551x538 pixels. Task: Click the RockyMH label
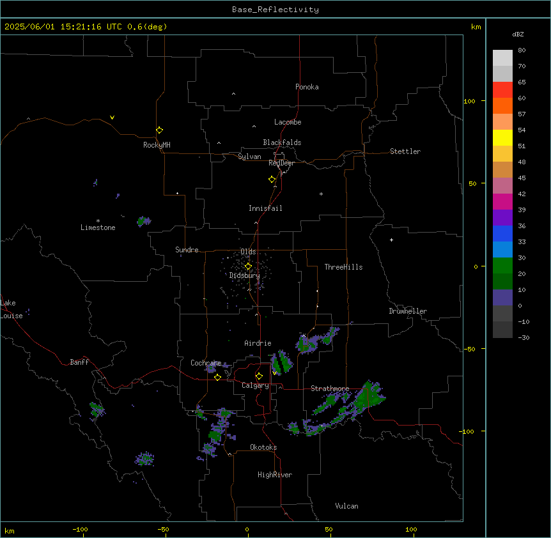(x=157, y=145)
